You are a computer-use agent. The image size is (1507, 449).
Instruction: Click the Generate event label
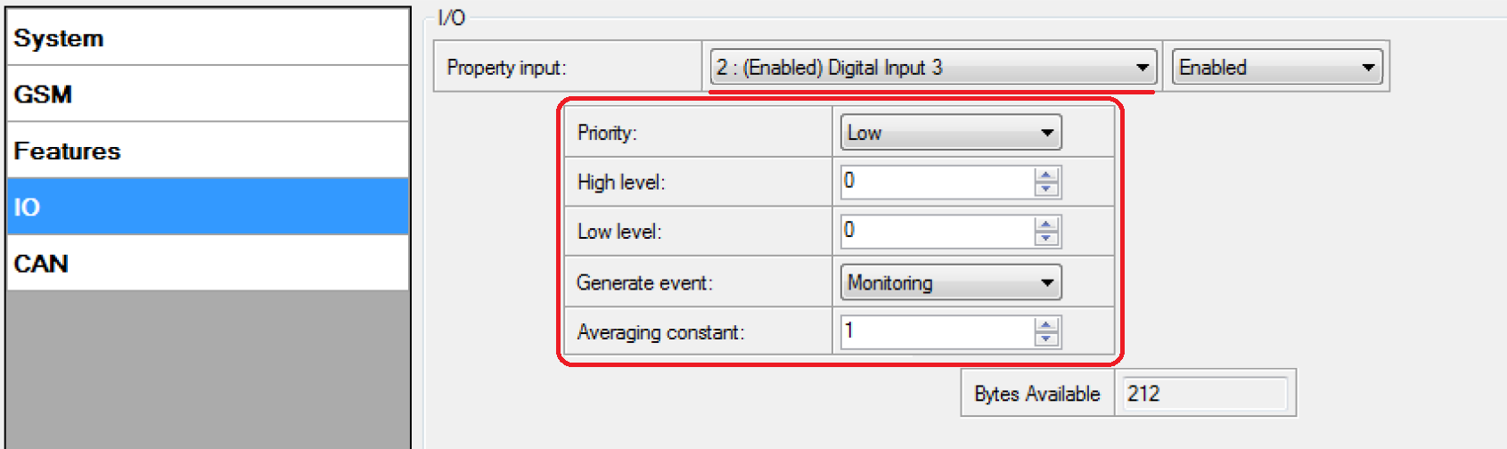[643, 283]
